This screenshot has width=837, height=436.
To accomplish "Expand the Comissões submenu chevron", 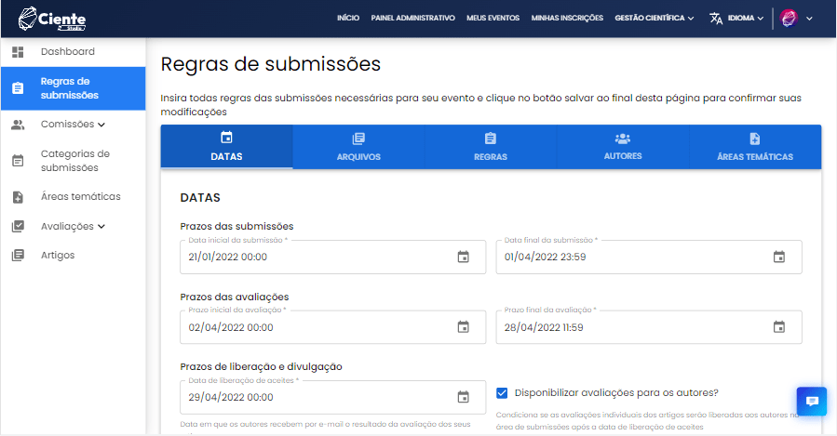I will pyautogui.click(x=101, y=125).
